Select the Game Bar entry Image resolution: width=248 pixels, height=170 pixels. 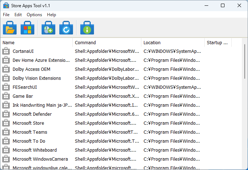click(x=23, y=96)
